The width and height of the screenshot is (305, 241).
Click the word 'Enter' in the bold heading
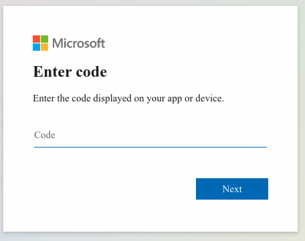(x=52, y=72)
